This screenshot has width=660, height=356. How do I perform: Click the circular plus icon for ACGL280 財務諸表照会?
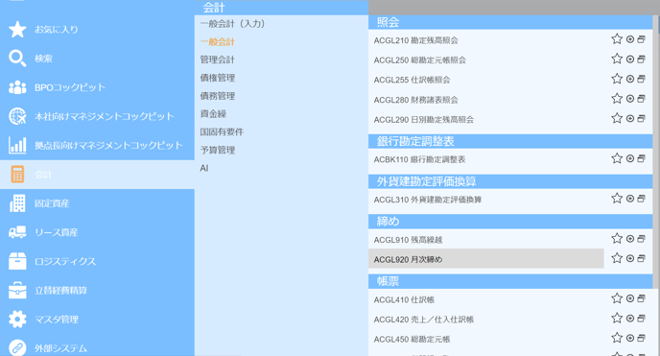630,99
